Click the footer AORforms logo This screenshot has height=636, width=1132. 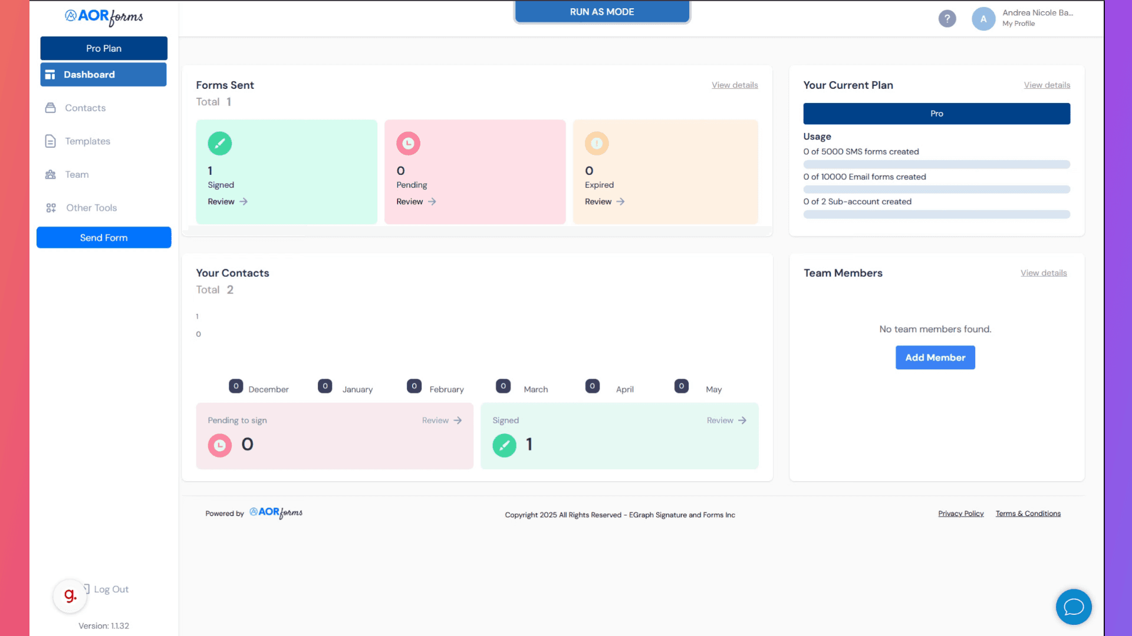pyautogui.click(x=276, y=513)
